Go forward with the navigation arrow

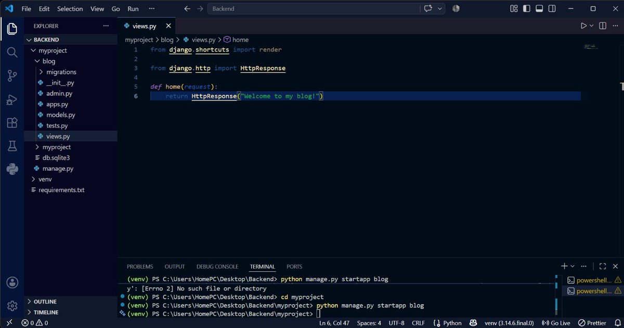point(200,9)
